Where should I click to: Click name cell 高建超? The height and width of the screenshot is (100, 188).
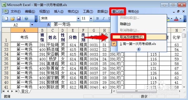(53, 63)
